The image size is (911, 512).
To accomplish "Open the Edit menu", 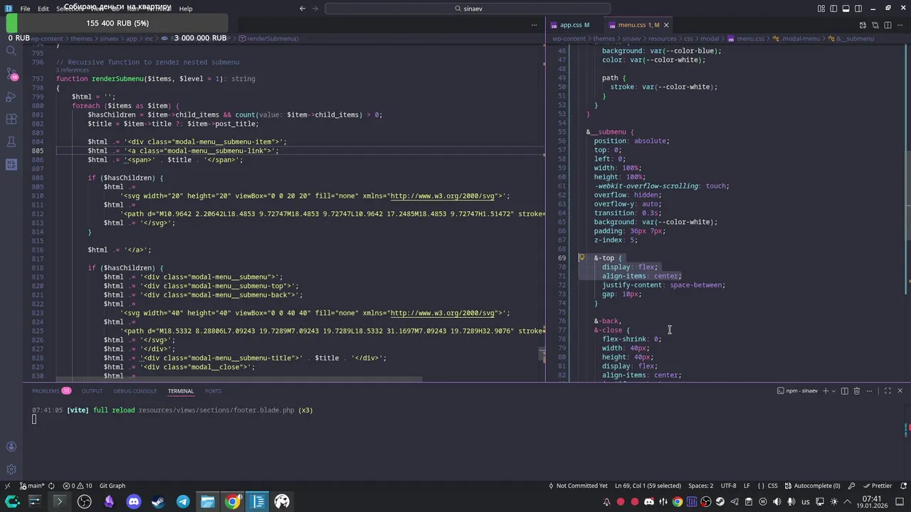I will [43, 9].
